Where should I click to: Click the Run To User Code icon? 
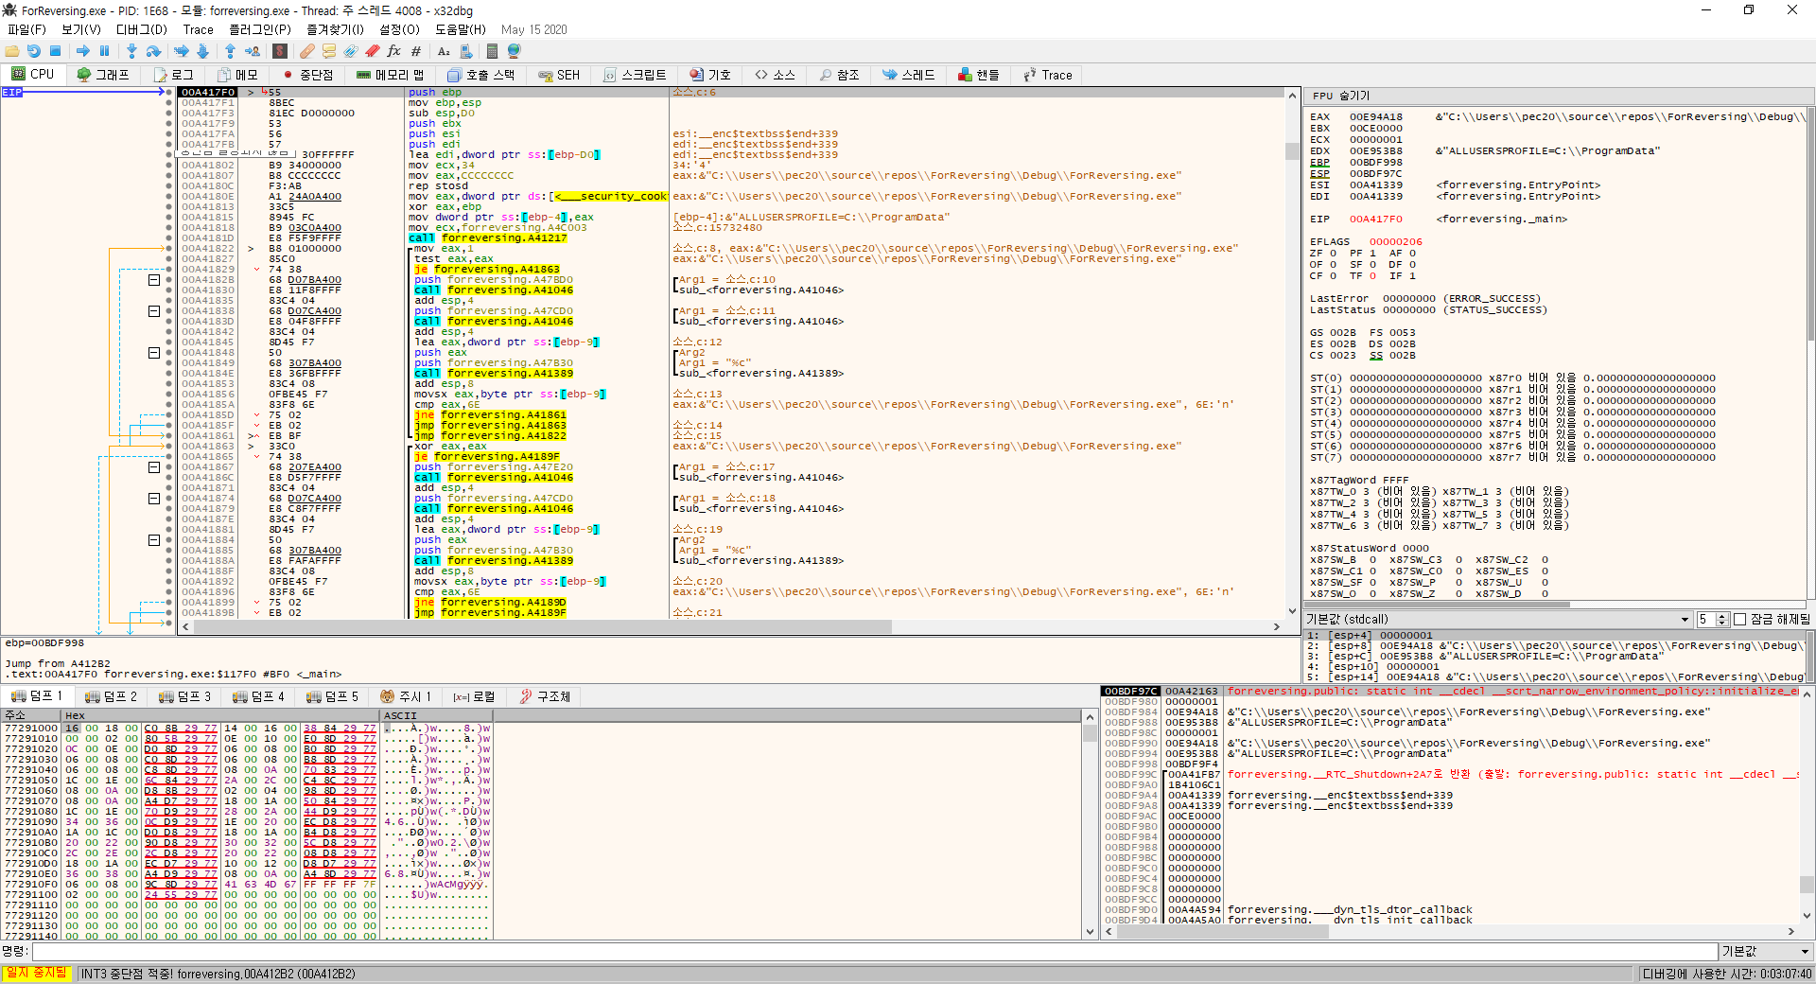click(253, 51)
